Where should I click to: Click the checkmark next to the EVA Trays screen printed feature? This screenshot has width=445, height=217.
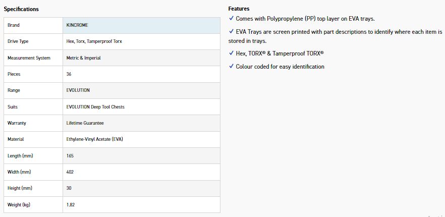click(x=232, y=31)
